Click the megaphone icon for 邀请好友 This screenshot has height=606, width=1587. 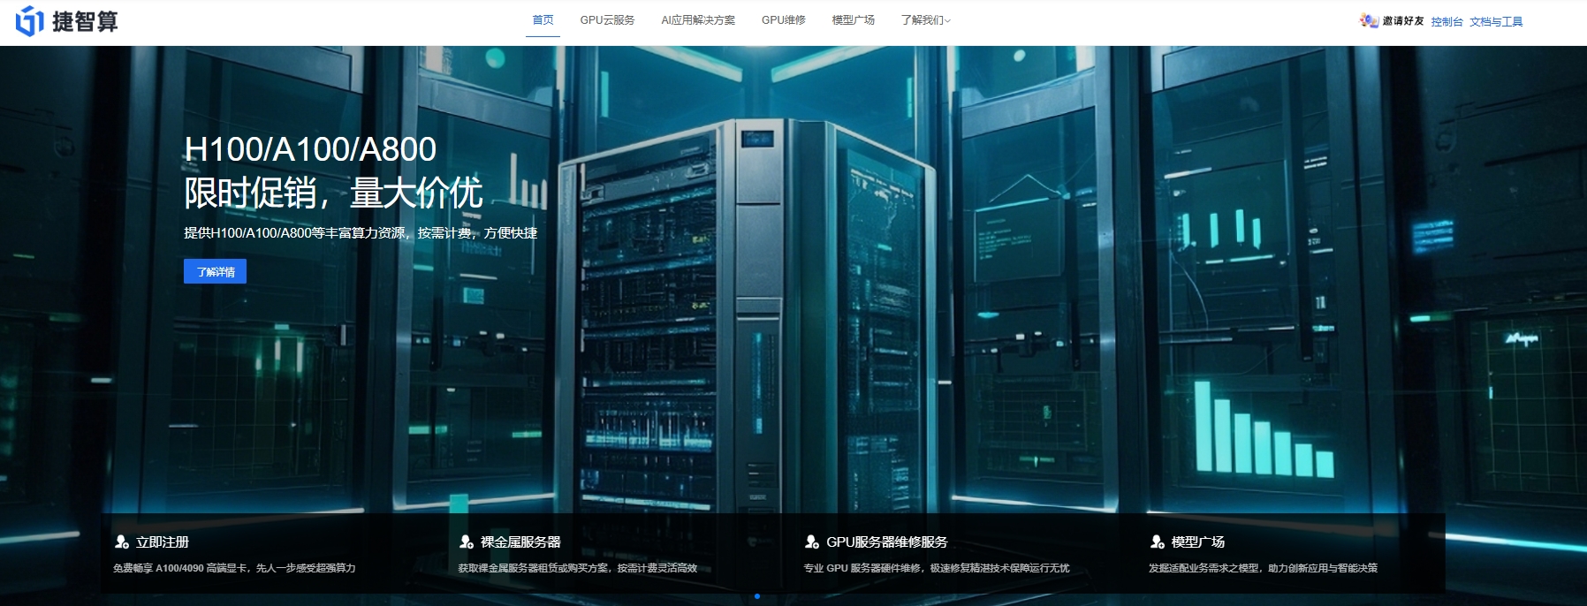click(1369, 20)
